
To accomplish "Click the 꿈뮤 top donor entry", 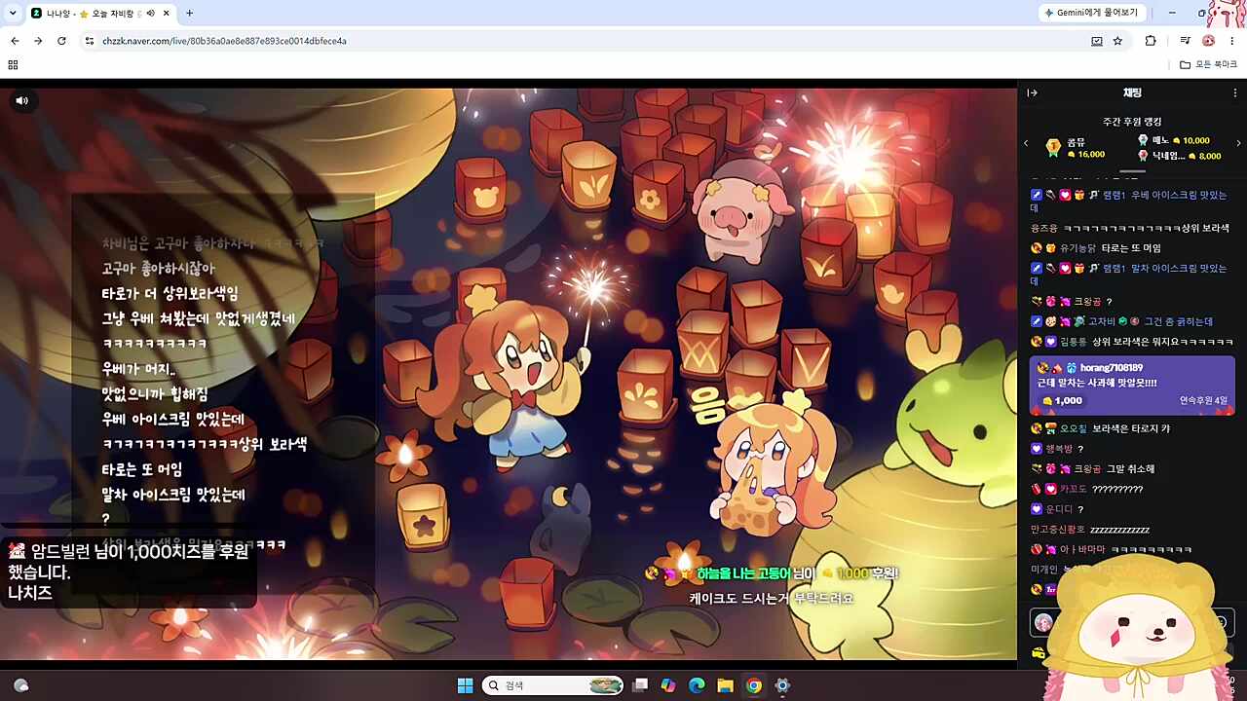I will (1076, 147).
